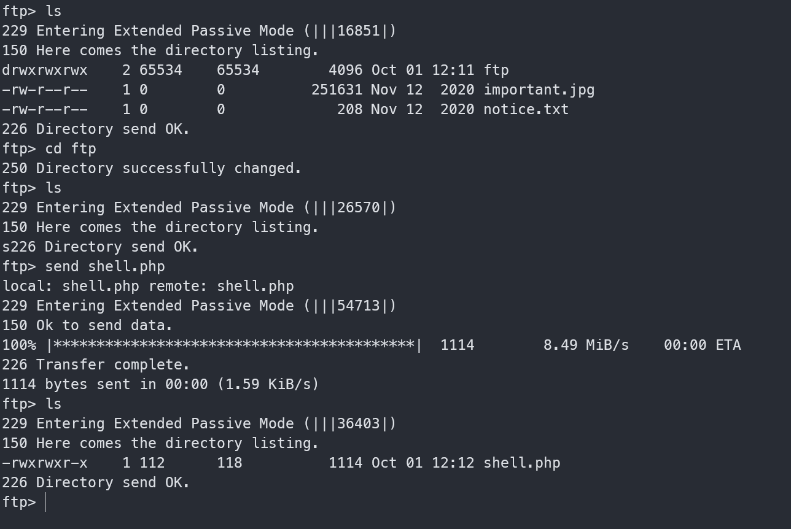This screenshot has height=529, width=791.
Task: Click the ftp directory name in the first listing
Action: (x=496, y=70)
